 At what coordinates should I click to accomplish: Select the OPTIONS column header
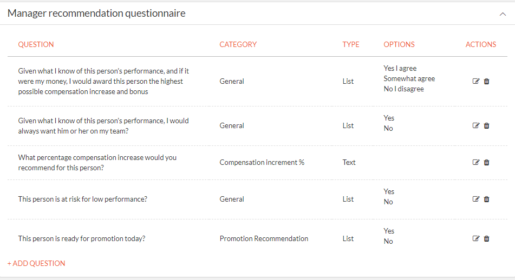click(x=399, y=44)
